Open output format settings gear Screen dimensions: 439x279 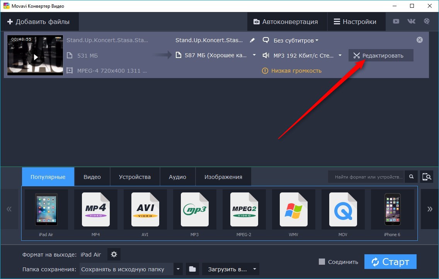(x=114, y=254)
